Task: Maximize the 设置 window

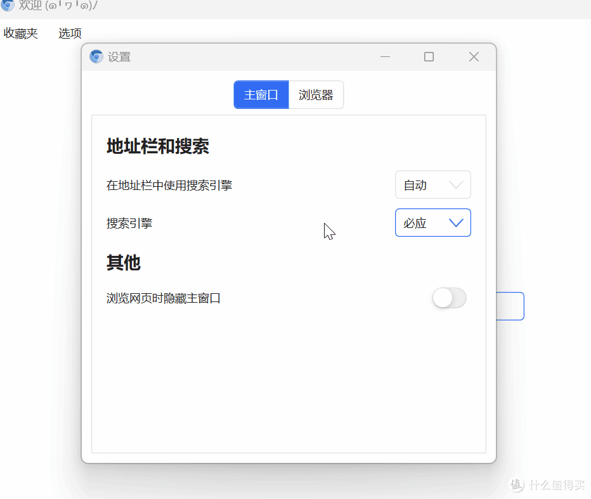Action: (429, 57)
